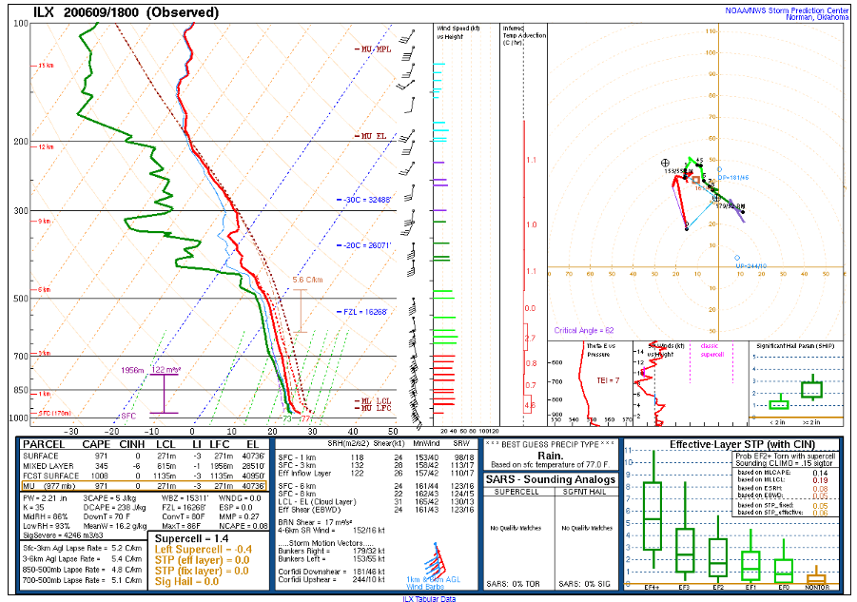Click the Rain. best guess precip type

(x=551, y=456)
